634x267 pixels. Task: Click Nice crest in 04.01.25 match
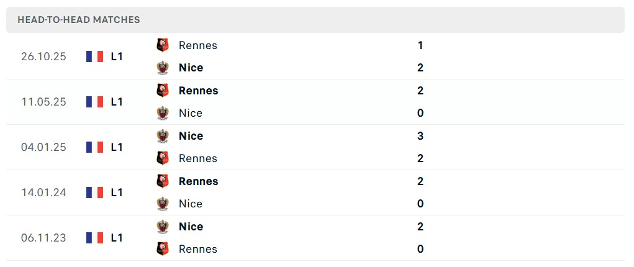(x=163, y=136)
